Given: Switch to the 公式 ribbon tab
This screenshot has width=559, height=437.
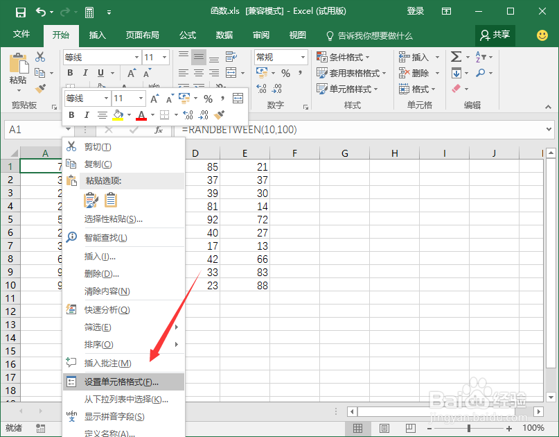Looking at the screenshot, I should coord(188,35).
